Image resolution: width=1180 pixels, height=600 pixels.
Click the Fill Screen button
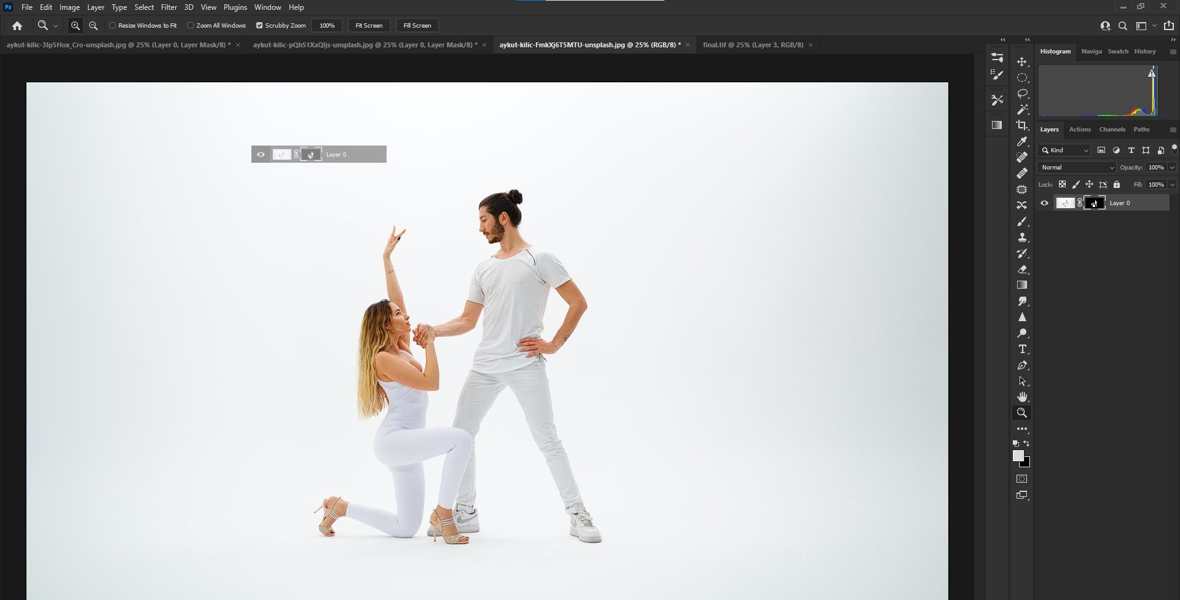coord(418,25)
